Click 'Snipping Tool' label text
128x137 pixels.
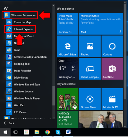coord(22,64)
